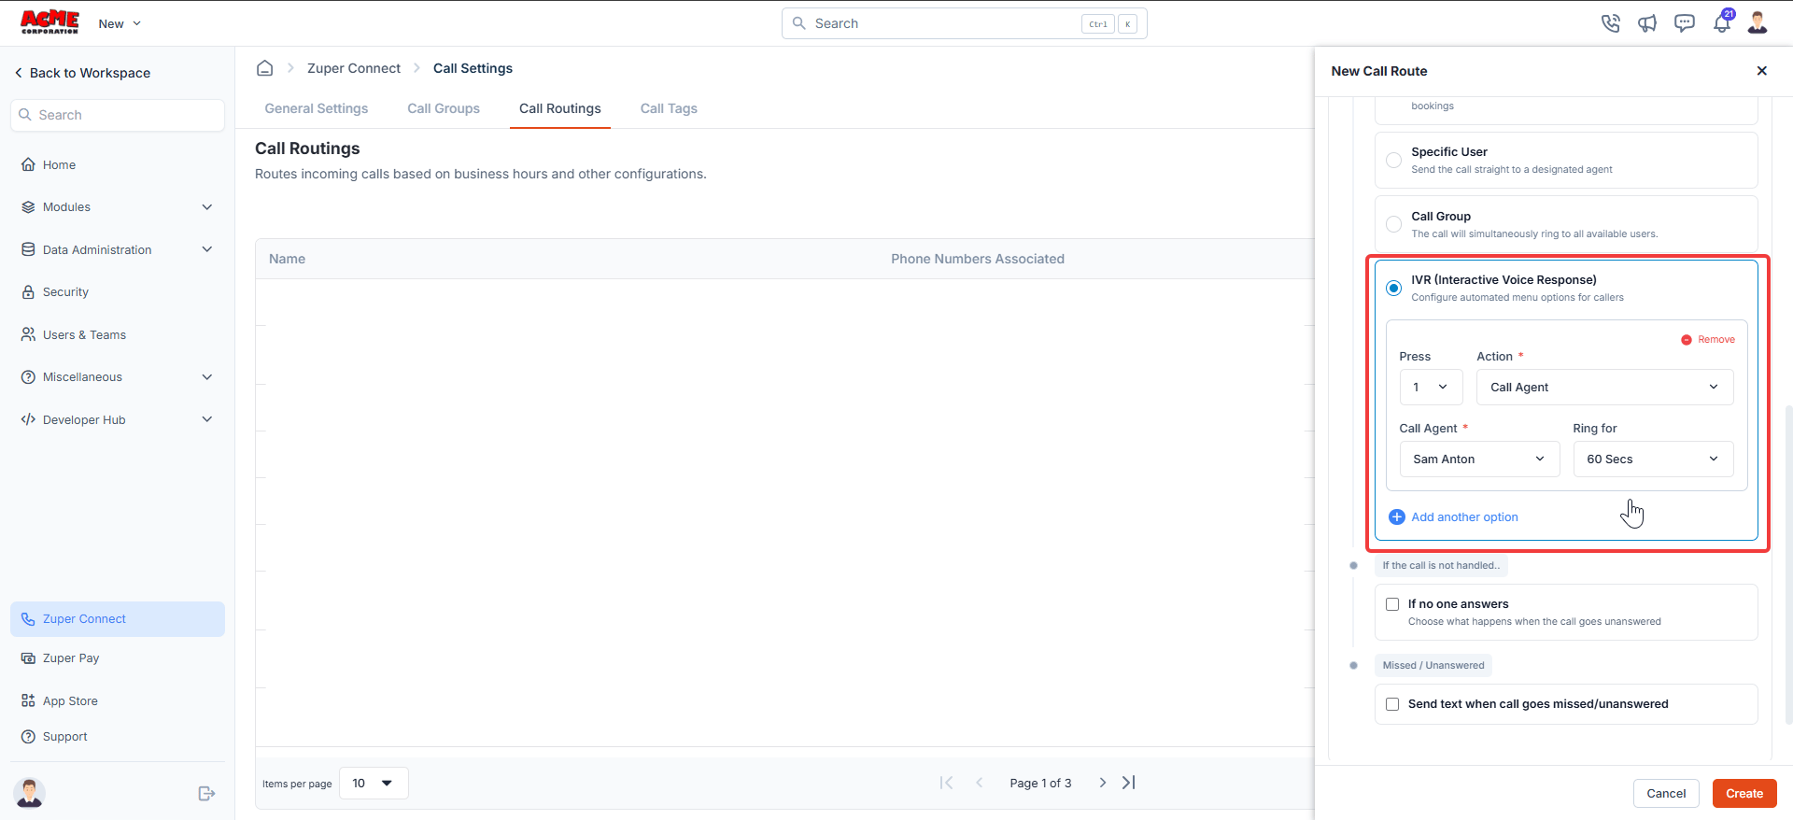Screen dimensions: 1793x820
Task: Close the New Call Route panel
Action: pos(1761,71)
